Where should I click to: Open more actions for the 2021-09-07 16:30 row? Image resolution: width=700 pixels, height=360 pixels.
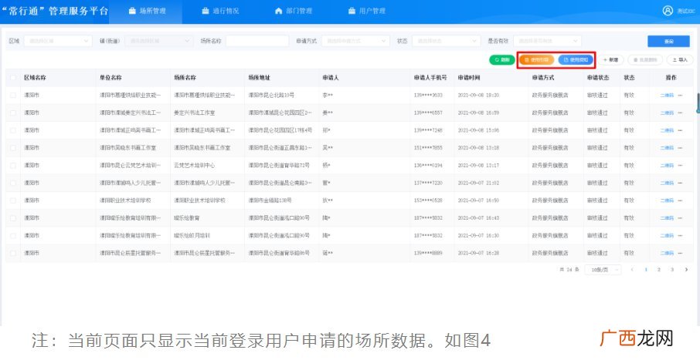pyautogui.click(x=680, y=235)
